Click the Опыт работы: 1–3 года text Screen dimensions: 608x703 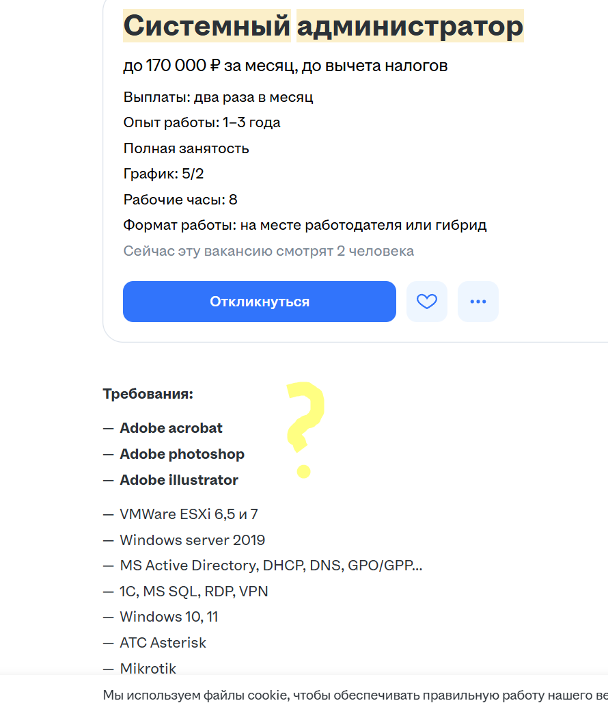point(202,122)
